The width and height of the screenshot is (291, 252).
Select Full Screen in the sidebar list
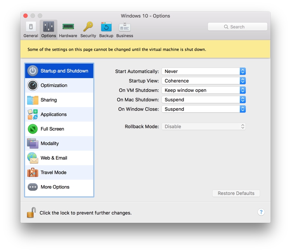[x=59, y=129]
